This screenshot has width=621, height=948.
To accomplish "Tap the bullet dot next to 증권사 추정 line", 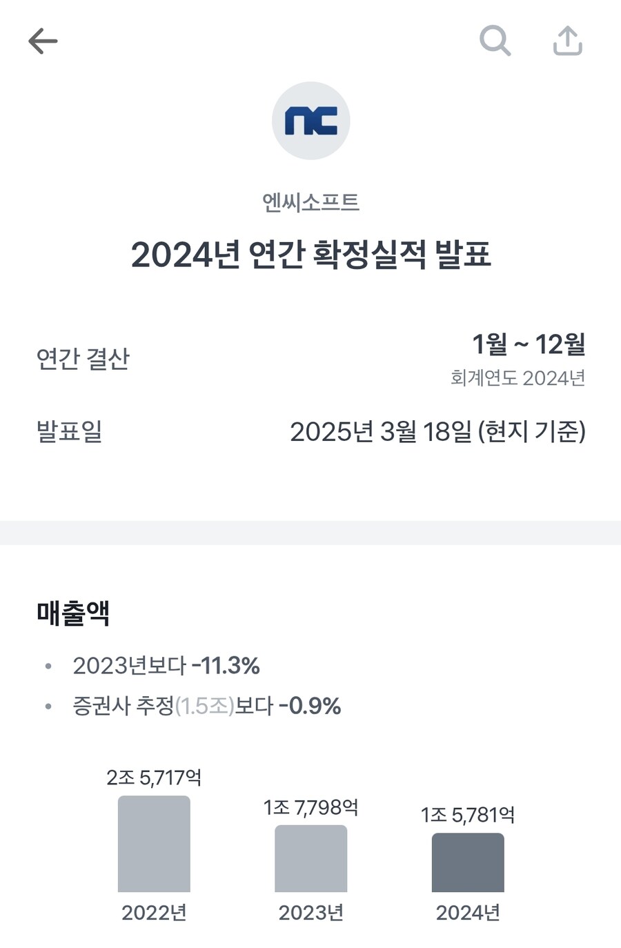I will tap(47, 707).
